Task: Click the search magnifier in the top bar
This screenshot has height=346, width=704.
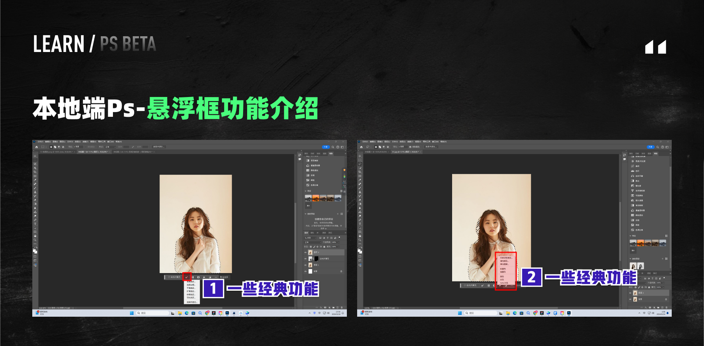Action: tap(333, 147)
